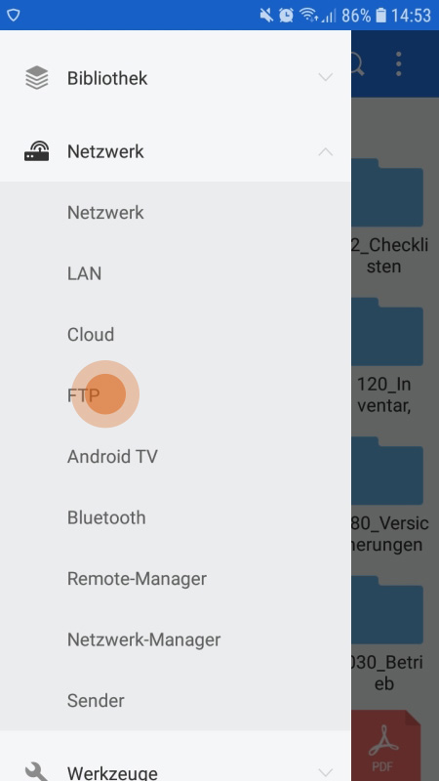This screenshot has height=781, width=439.
Task: Choose the Bluetooth entry
Action: (176, 517)
